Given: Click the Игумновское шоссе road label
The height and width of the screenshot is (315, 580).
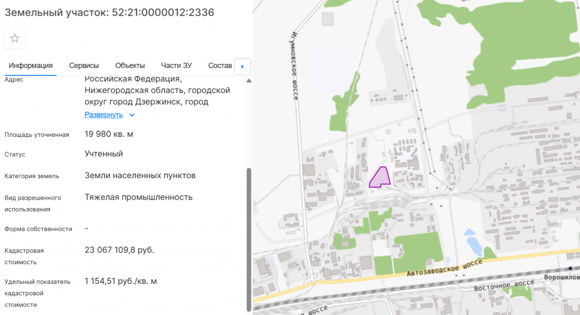Looking at the screenshot, I should 295,65.
